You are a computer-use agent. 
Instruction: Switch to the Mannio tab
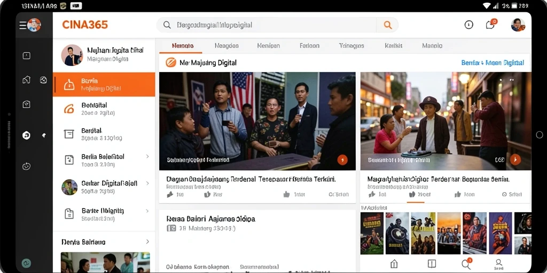click(x=432, y=46)
